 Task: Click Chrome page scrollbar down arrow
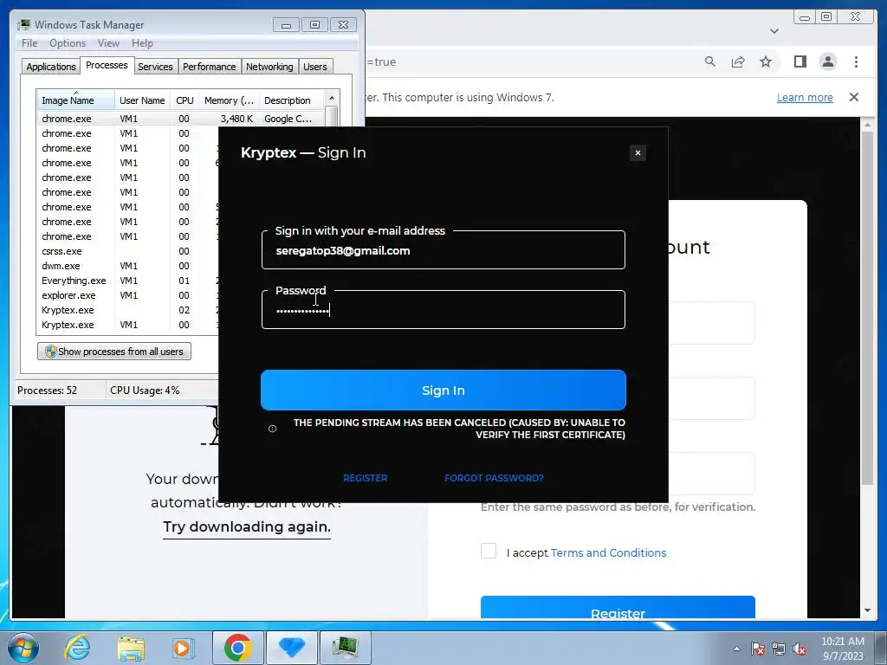[x=868, y=610]
